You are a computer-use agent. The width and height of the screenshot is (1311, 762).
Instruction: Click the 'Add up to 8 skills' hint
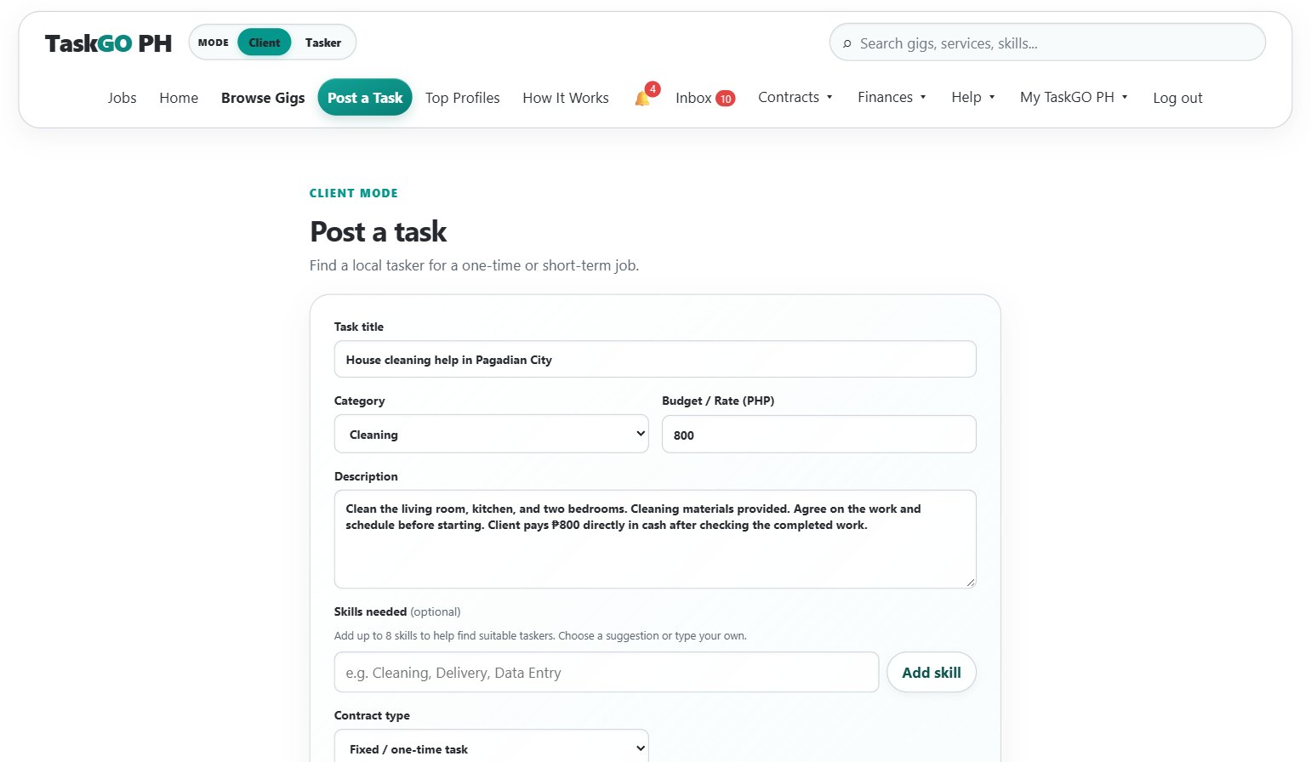coord(540,635)
